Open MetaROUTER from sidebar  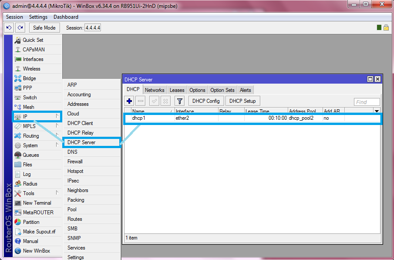click(x=37, y=213)
